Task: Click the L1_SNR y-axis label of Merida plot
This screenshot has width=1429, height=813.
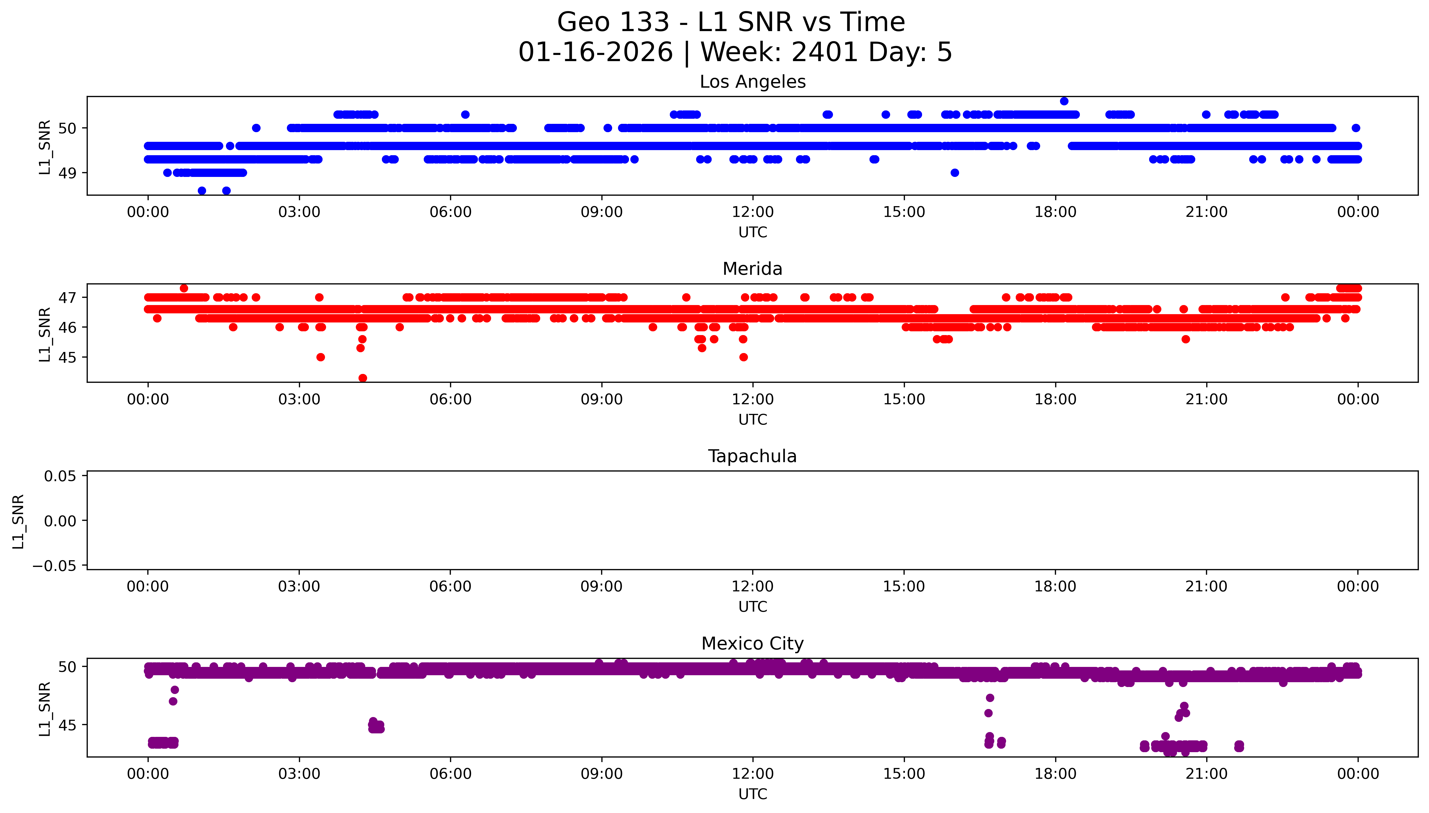Action: (x=45, y=334)
